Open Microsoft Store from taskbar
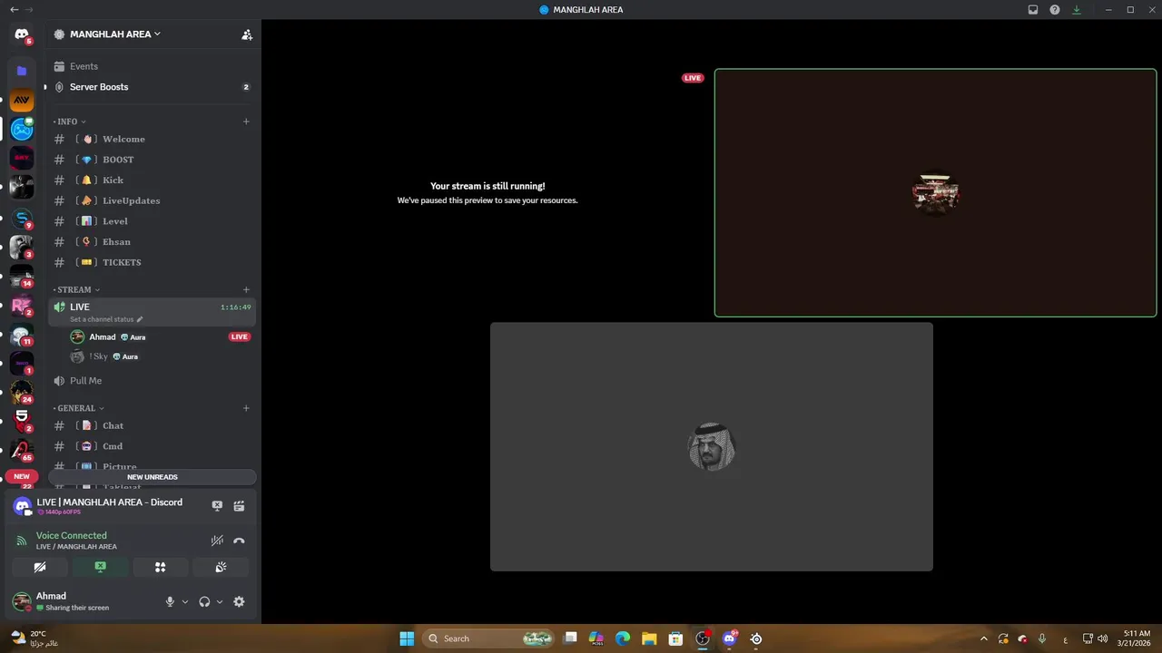 (x=675, y=638)
